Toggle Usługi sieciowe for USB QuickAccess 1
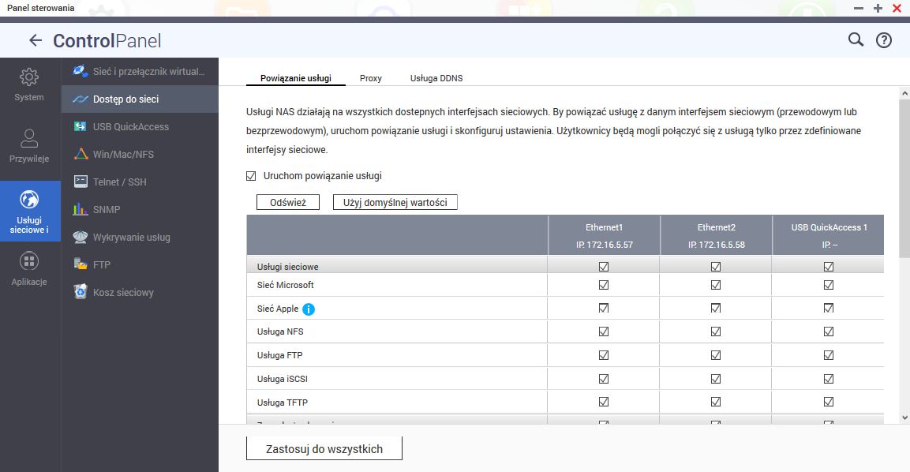 coord(828,267)
